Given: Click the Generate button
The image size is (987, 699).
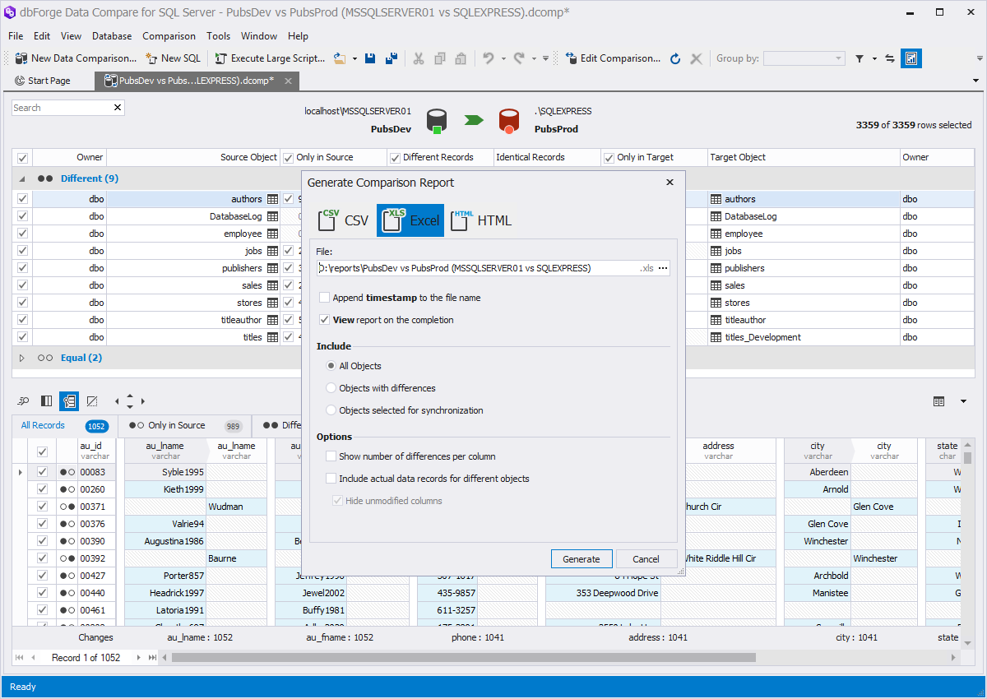Looking at the screenshot, I should [x=582, y=559].
